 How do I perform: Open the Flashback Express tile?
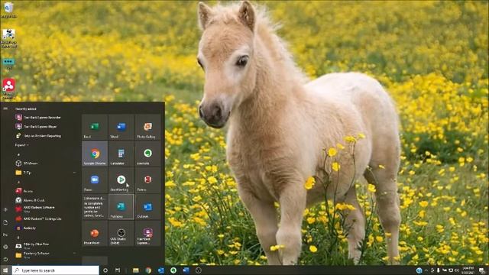click(x=147, y=233)
